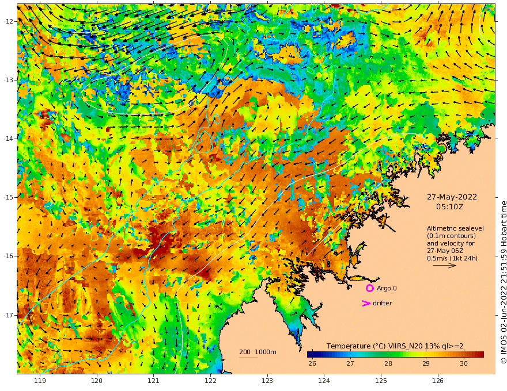
Task: Click the magenta Argo circle marker
Action: coord(369,288)
